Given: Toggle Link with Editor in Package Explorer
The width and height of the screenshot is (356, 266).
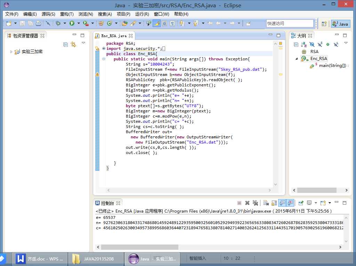Looking at the screenshot, I should (73, 44).
